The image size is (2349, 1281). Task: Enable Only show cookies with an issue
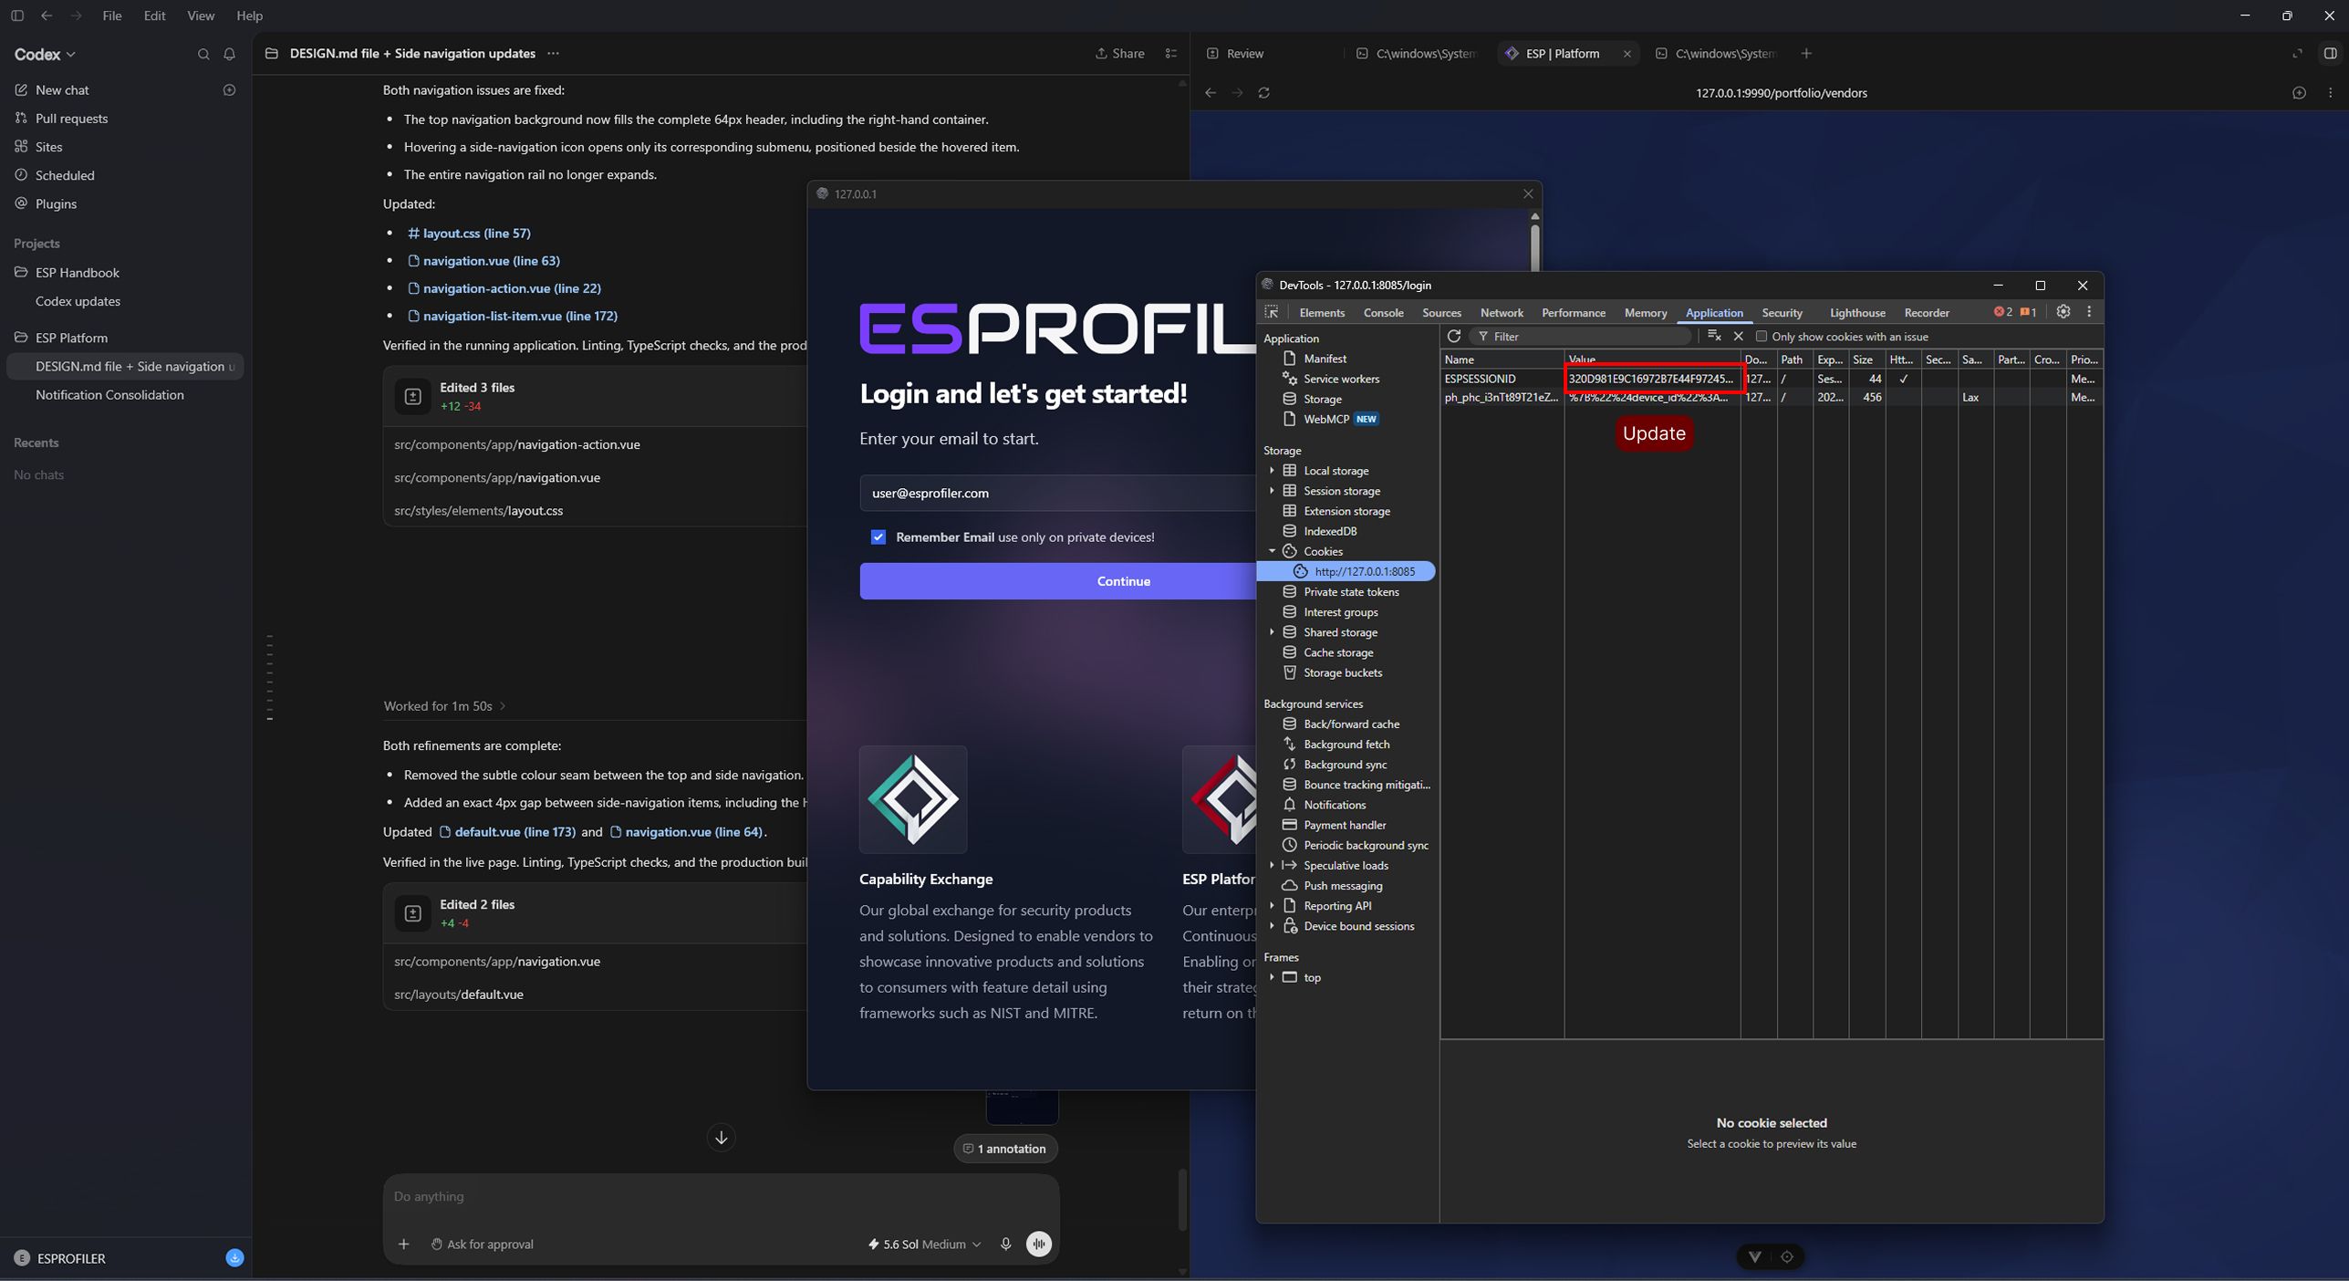1762,337
